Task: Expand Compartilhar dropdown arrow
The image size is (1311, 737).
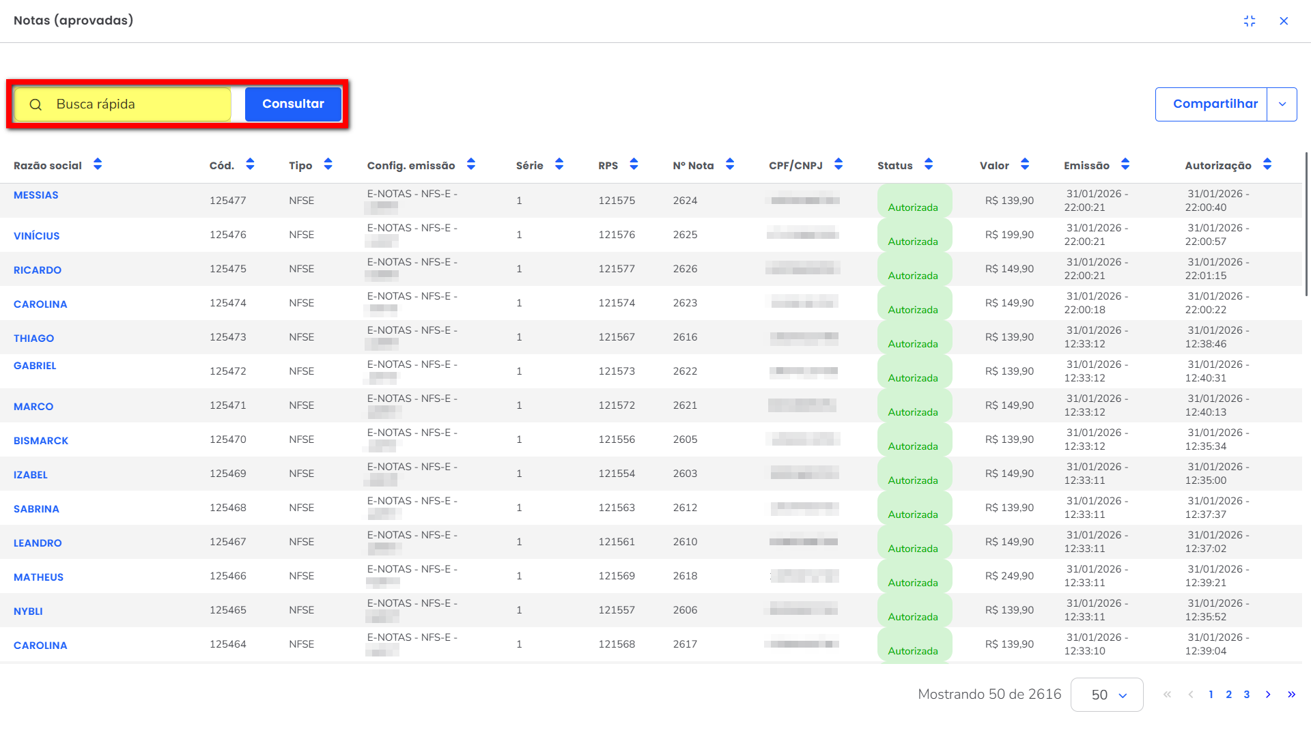Action: (1282, 104)
